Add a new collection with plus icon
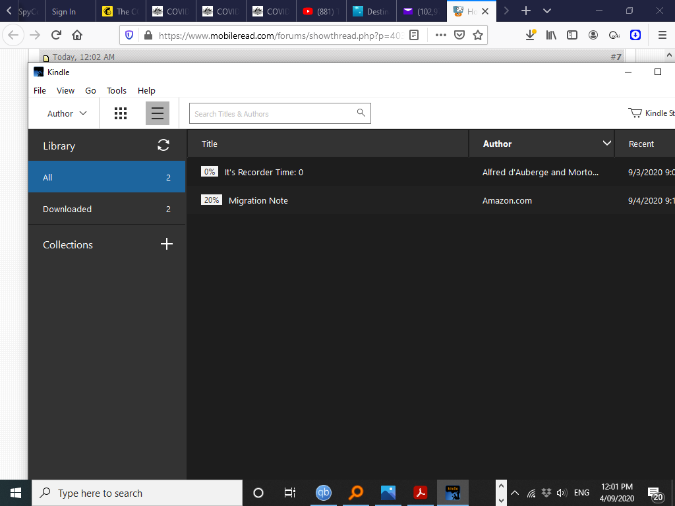Viewport: 675px width, 506px height. click(167, 244)
